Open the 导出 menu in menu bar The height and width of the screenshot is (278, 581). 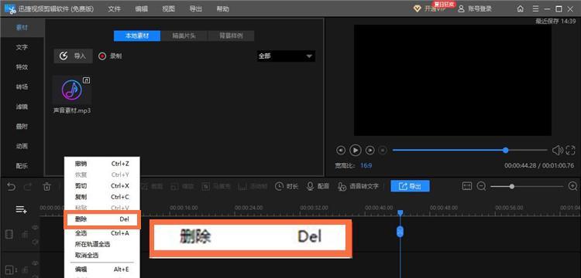tap(195, 8)
